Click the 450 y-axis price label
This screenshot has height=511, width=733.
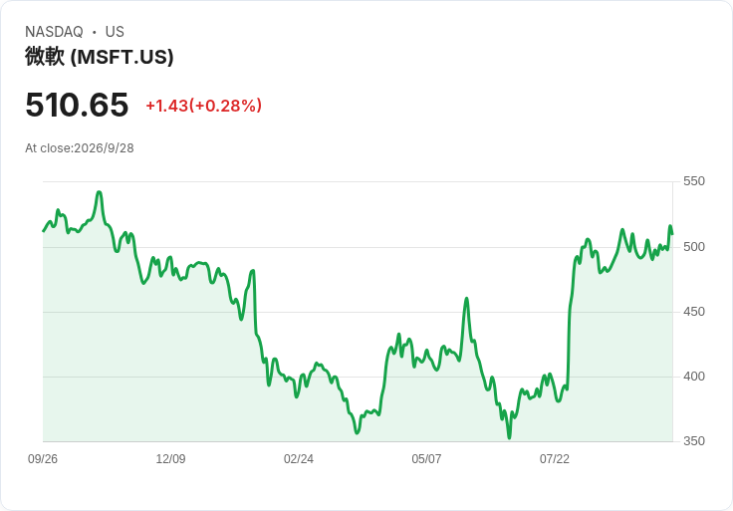[x=694, y=312]
